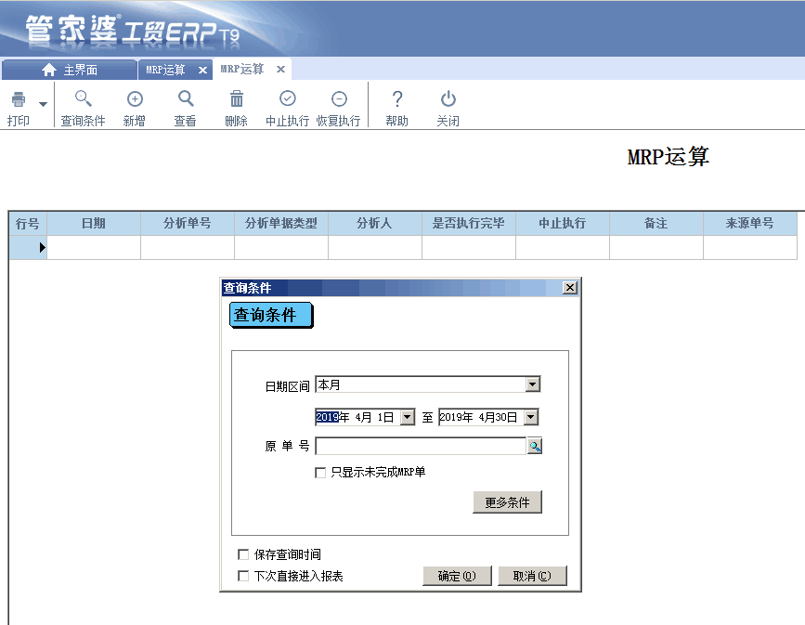Click magnifier lookup button beside 原单号 field

click(535, 447)
